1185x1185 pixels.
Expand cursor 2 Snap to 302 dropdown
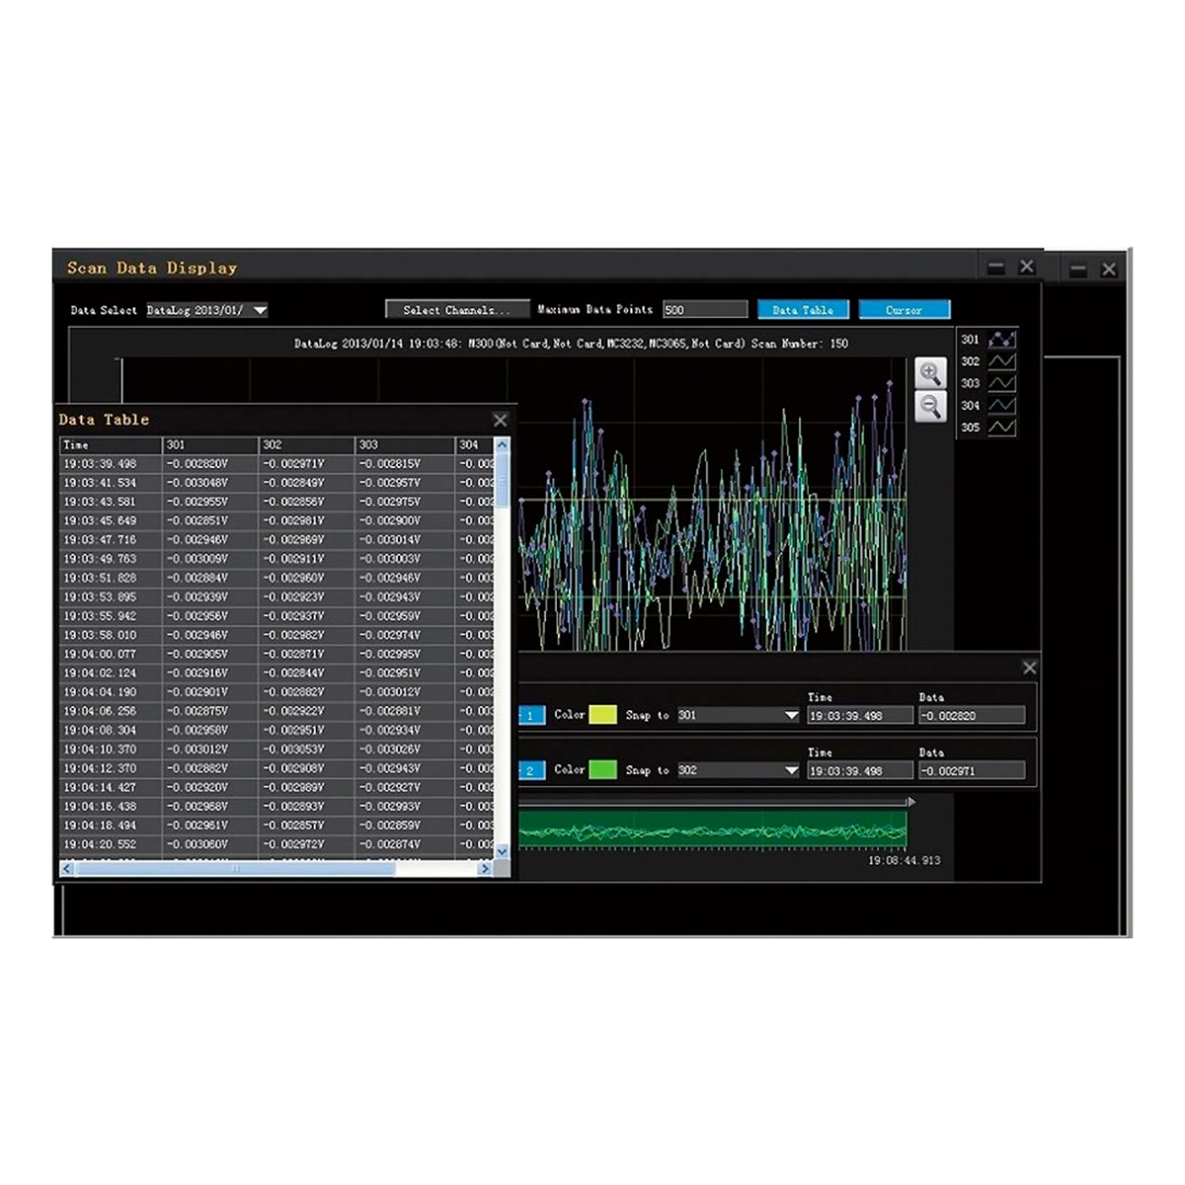[x=791, y=770]
